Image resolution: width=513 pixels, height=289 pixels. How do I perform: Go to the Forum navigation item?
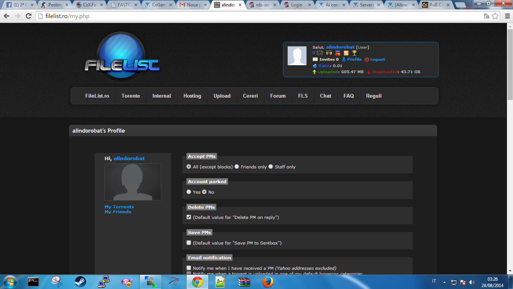point(278,96)
